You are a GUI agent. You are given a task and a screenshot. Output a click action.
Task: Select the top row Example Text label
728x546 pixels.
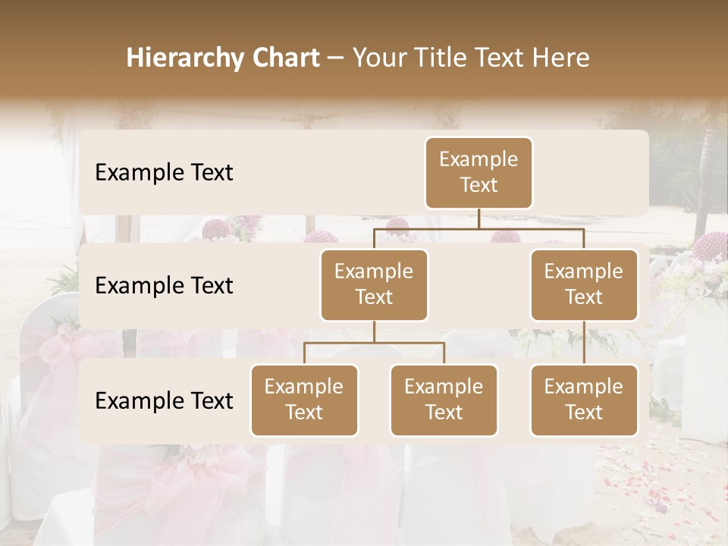click(163, 173)
